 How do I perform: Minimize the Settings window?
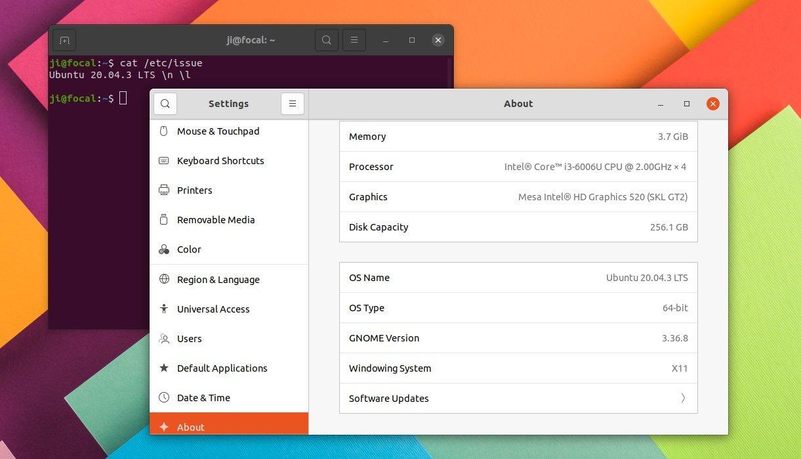(x=661, y=104)
